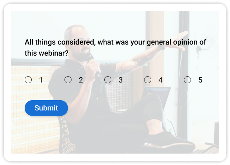The image size is (230, 165).
Task: Click the laptop in the background photo
Action: [157, 93]
